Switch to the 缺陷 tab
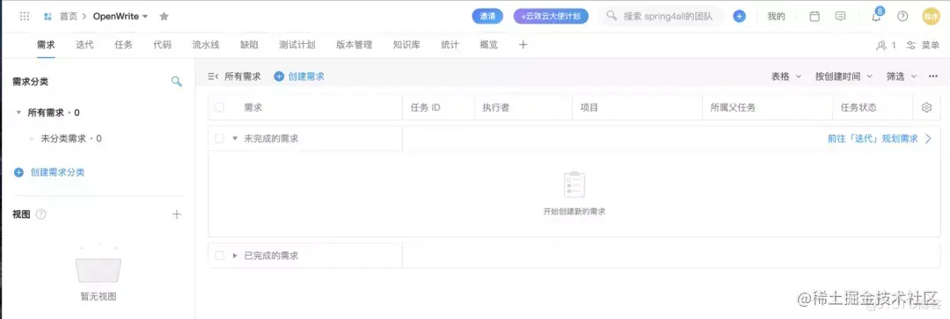 click(x=250, y=45)
